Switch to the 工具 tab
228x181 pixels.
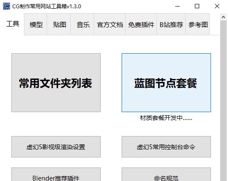tap(13, 24)
